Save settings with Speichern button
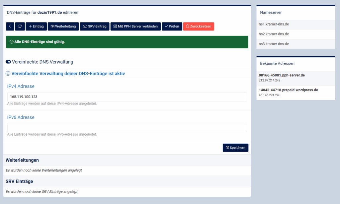 [235, 148]
